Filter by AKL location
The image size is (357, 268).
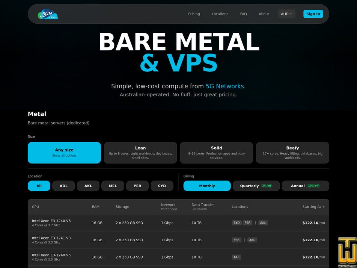88,186
